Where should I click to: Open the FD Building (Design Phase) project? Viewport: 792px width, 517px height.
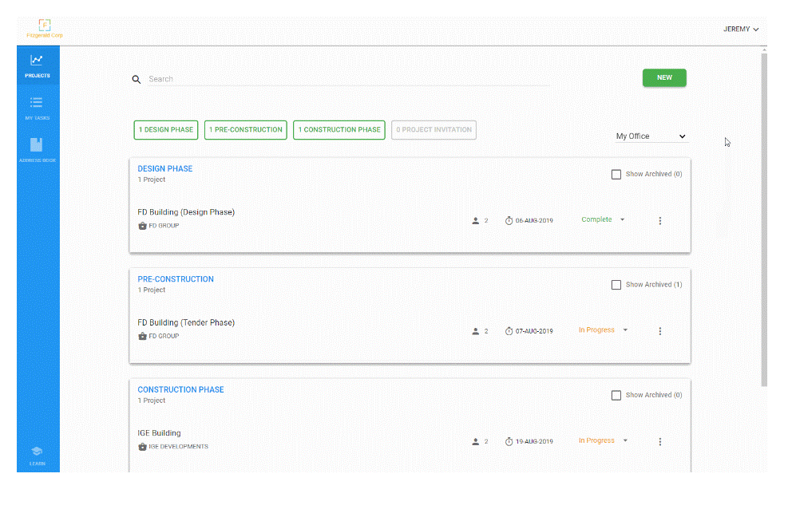(186, 212)
